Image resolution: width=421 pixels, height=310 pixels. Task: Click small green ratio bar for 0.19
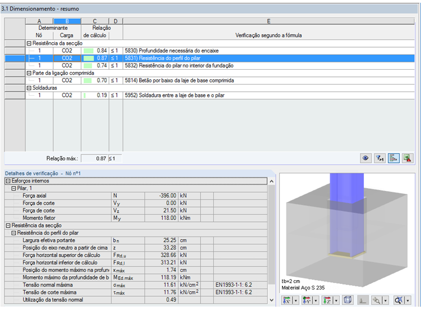(85, 95)
